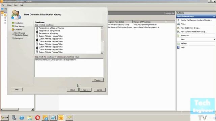Click New Distribution Group action icon
Viewport: 216px width, 121px height.
click(x=179, y=28)
